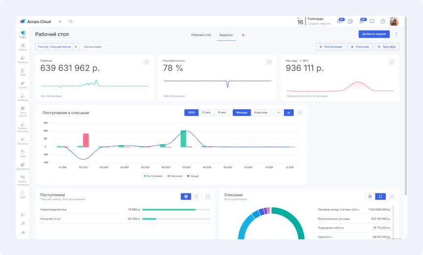The height and width of the screenshot is (255, 423).
Task: Switch Поступления widget to donut chart view
Action: click(x=196, y=196)
